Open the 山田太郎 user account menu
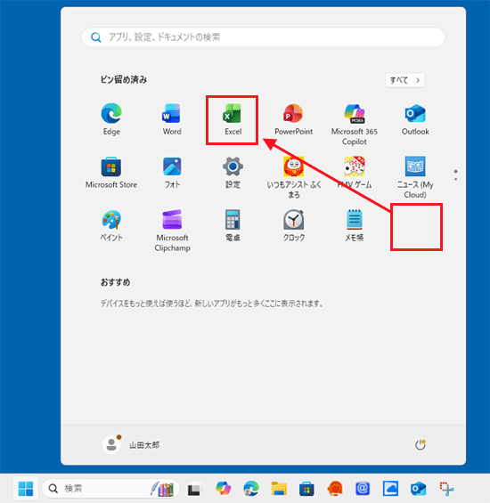Viewport: 490px width, 503px height. pyautogui.click(x=131, y=444)
